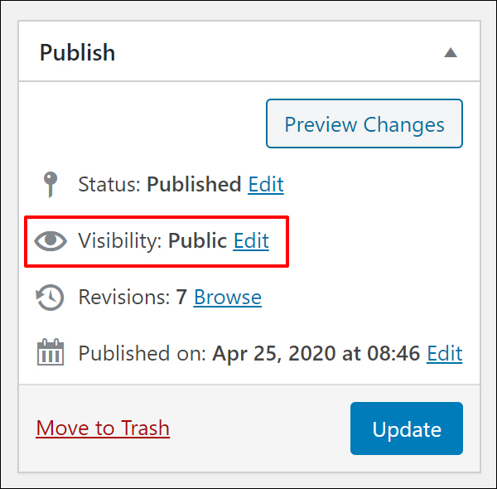The width and height of the screenshot is (497, 489).
Task: Click the Published on calendar icon
Action: point(51,352)
